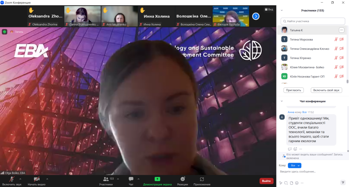The image size is (349, 187).
Task: Expand participants options arrow in toolbar
Action: [118, 179]
